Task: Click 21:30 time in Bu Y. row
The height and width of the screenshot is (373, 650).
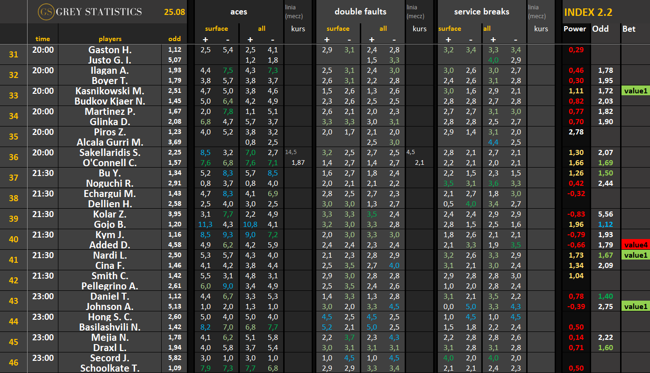Action: point(43,173)
